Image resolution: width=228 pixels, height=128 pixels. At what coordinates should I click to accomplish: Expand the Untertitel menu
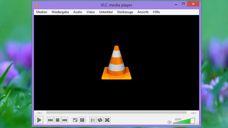tap(106, 12)
